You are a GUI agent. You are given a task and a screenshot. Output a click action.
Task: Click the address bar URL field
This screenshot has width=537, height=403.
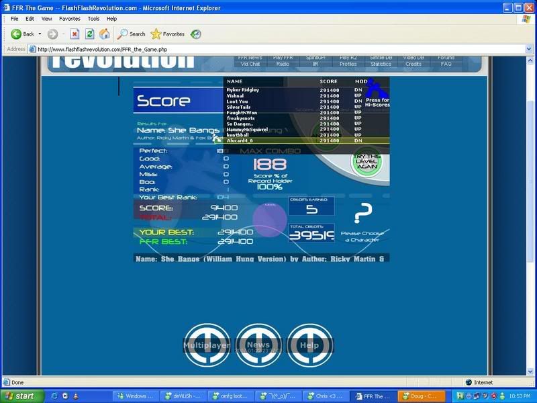coord(268,49)
